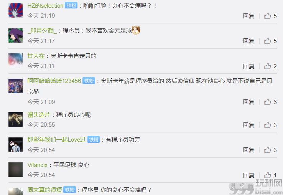
Task: Reply to 馒头造片's comment
Action: point(249,125)
